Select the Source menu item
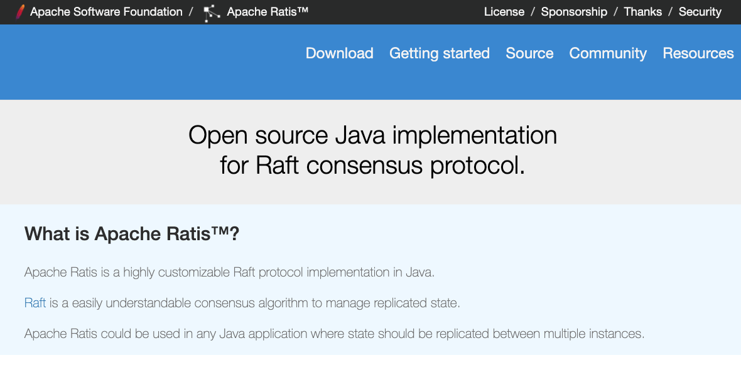The height and width of the screenshot is (370, 741). point(529,53)
